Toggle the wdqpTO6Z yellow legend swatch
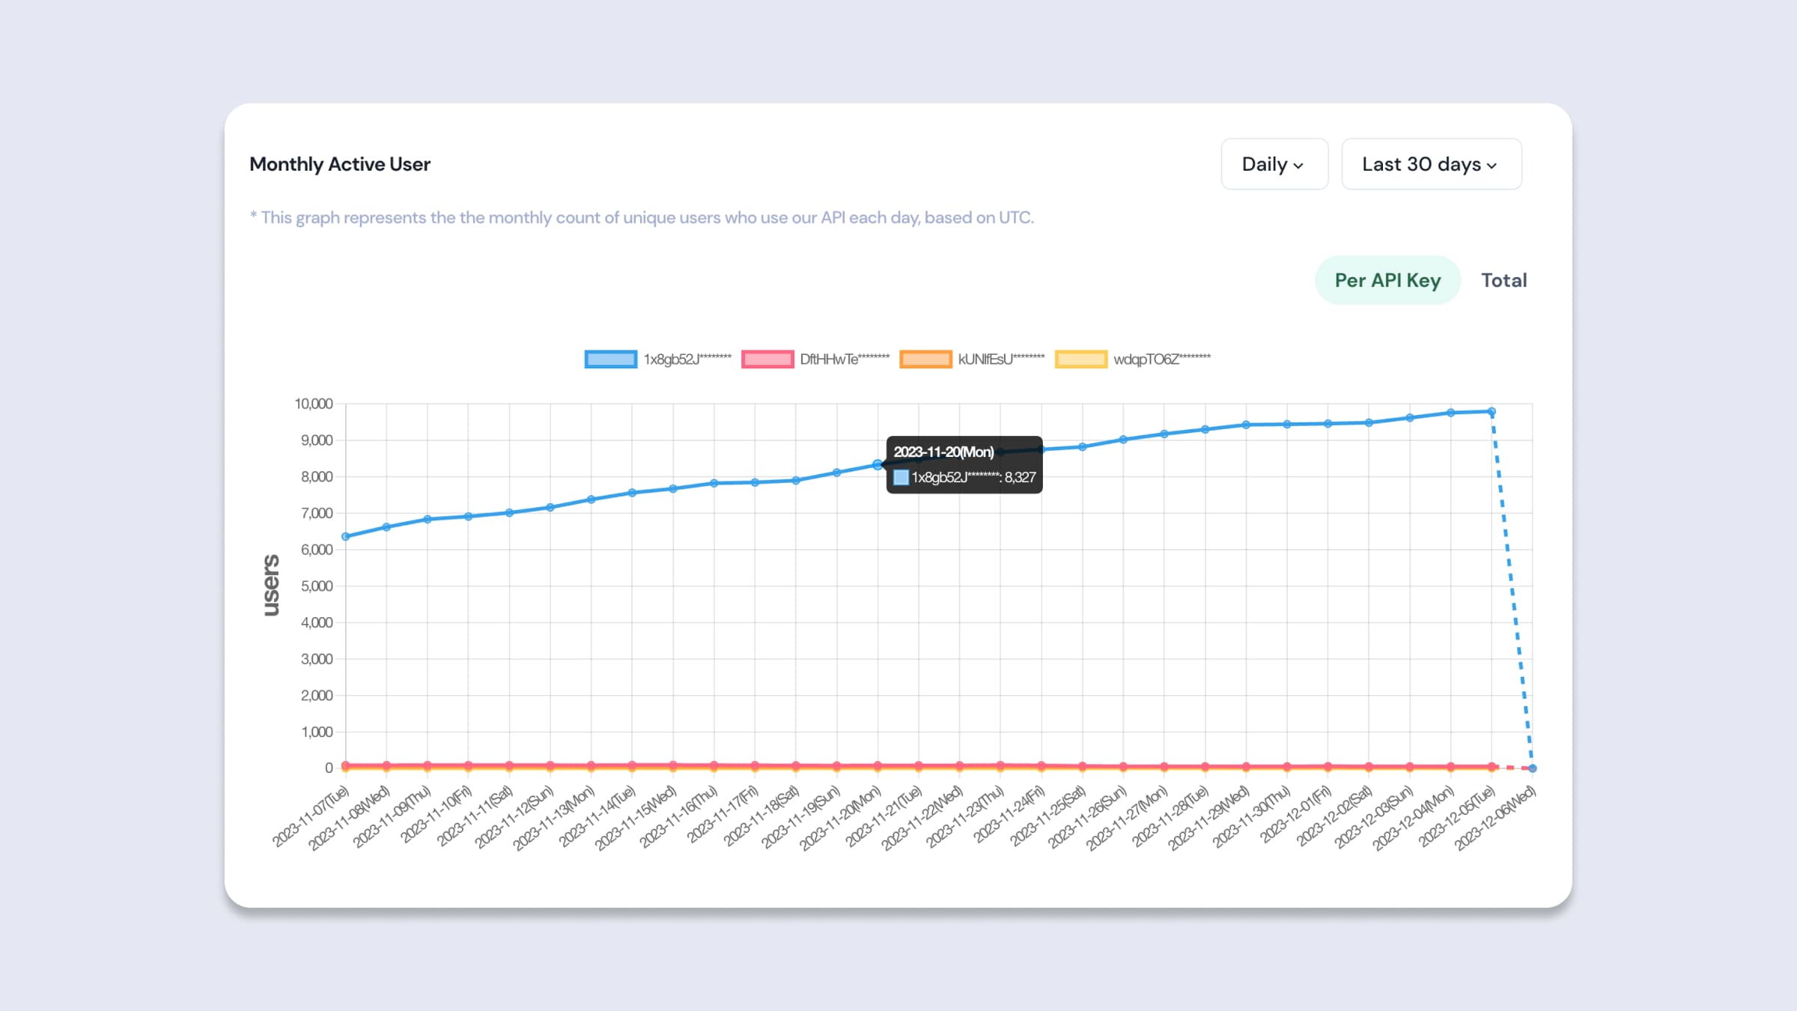This screenshot has height=1011, width=1797. (1080, 359)
